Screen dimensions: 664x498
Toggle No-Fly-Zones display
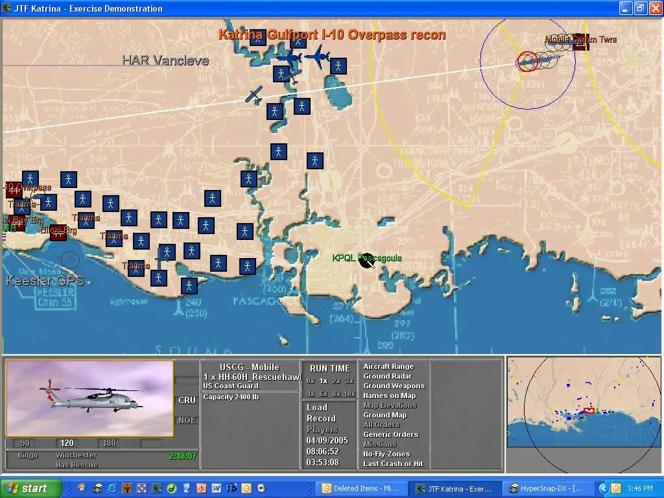pyautogui.click(x=386, y=455)
